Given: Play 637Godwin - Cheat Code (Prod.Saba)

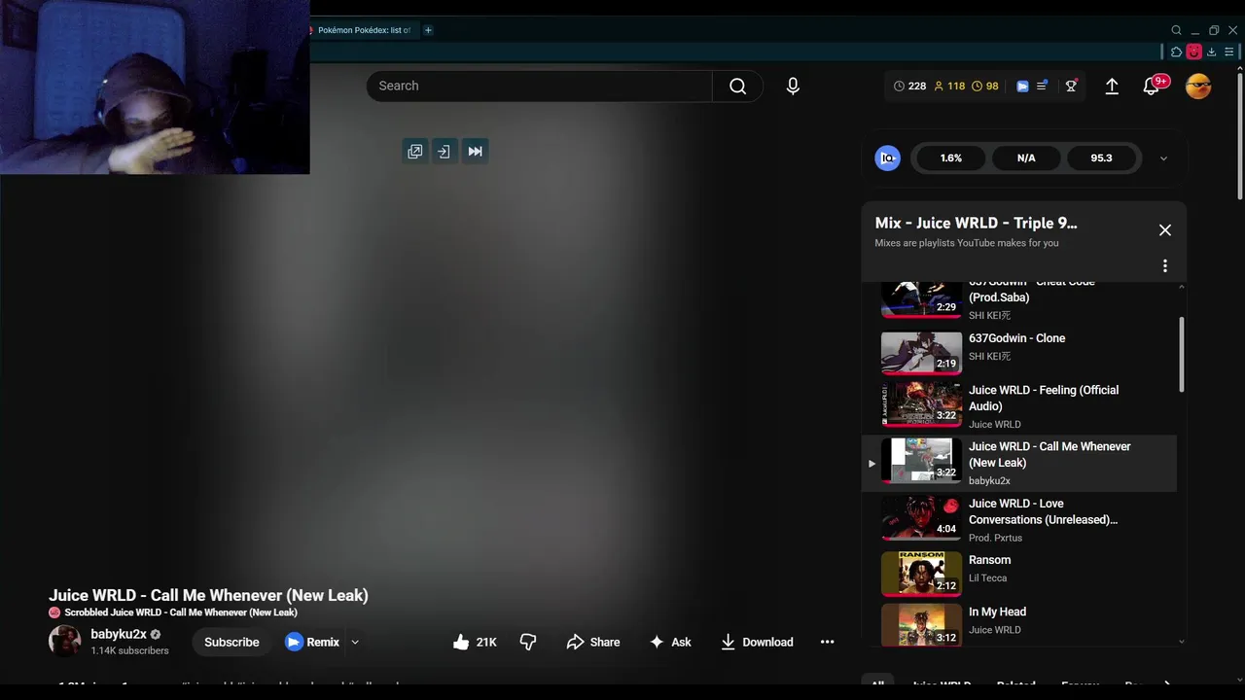Looking at the screenshot, I should point(1018,301).
